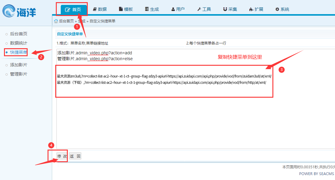This screenshot has width=335, height=180.
Task: Open 数据统计 from the sidebar
Action: pos(19,43)
